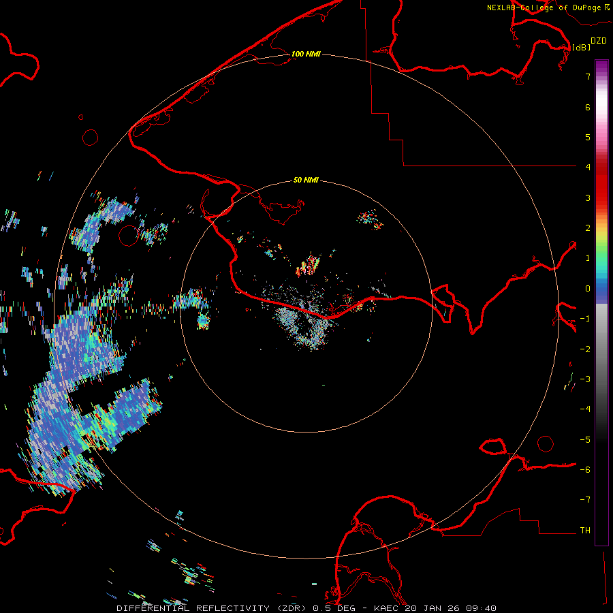
Task: Click the "NEXLAB-College of DuPage" credit text
Action: (544, 7)
